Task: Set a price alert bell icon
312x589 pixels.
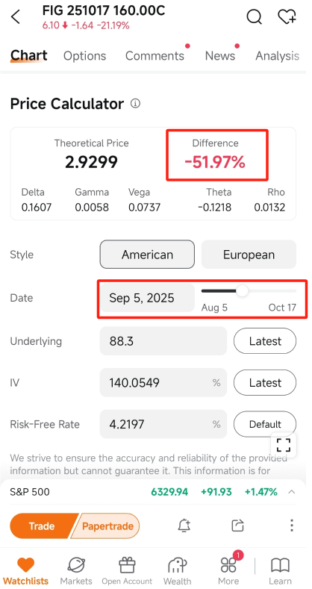Action: (x=184, y=526)
